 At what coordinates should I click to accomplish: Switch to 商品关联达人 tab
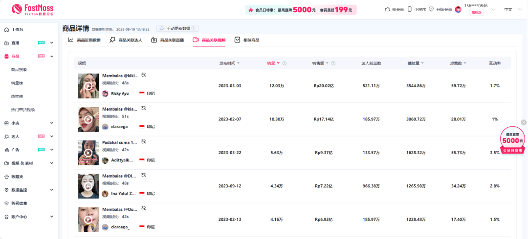(126, 40)
